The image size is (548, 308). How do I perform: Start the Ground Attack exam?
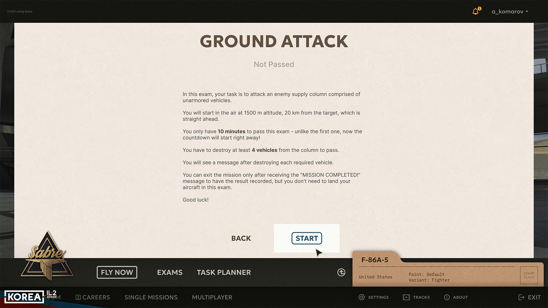(307, 238)
